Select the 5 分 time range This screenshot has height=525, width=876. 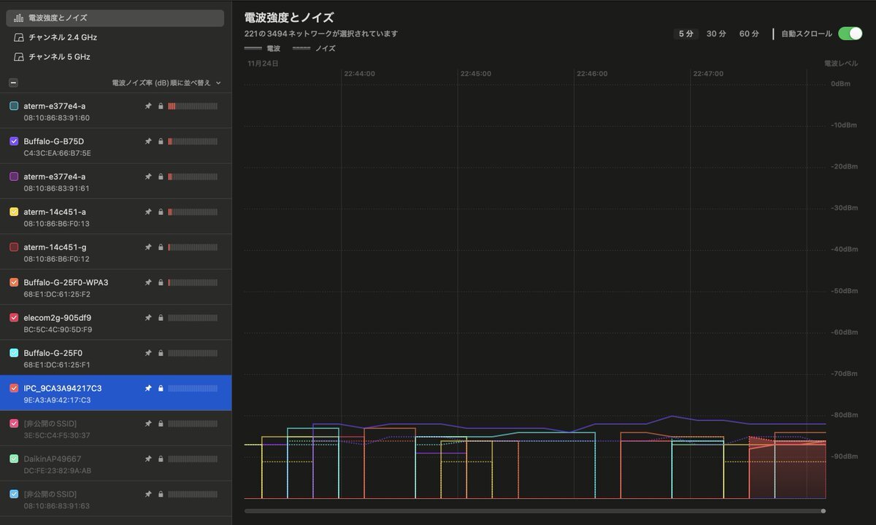coord(686,34)
